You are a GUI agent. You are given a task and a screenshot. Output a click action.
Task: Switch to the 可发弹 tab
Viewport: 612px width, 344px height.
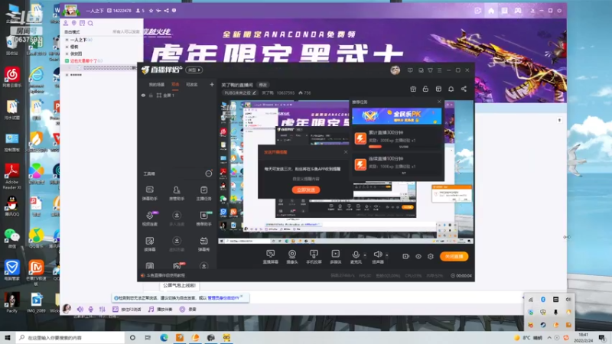[x=192, y=85]
